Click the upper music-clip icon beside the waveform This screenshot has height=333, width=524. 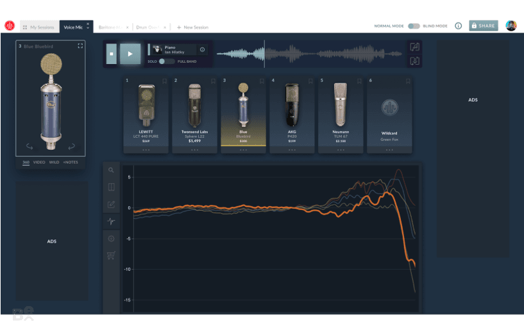pos(414,47)
